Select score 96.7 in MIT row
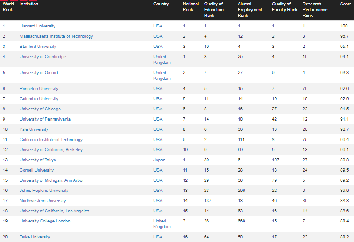This screenshot has height=242, width=354. tap(344, 36)
